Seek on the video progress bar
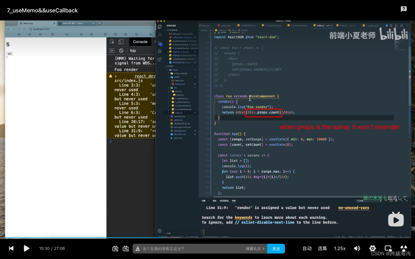Screen dimensions: 415x259 tap(207, 237)
